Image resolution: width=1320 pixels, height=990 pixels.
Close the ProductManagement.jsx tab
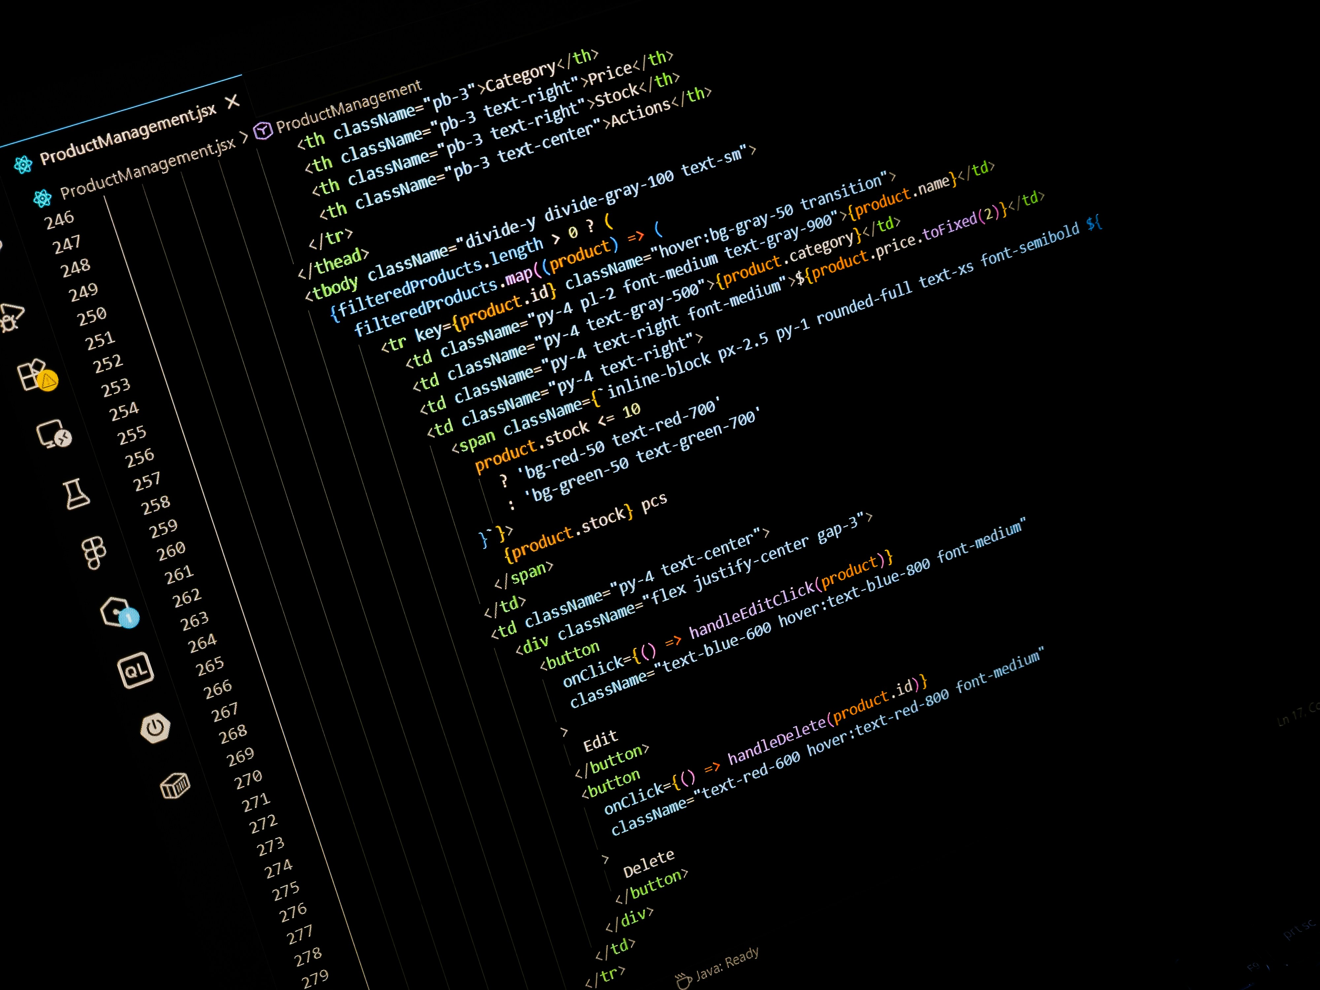[x=233, y=101]
